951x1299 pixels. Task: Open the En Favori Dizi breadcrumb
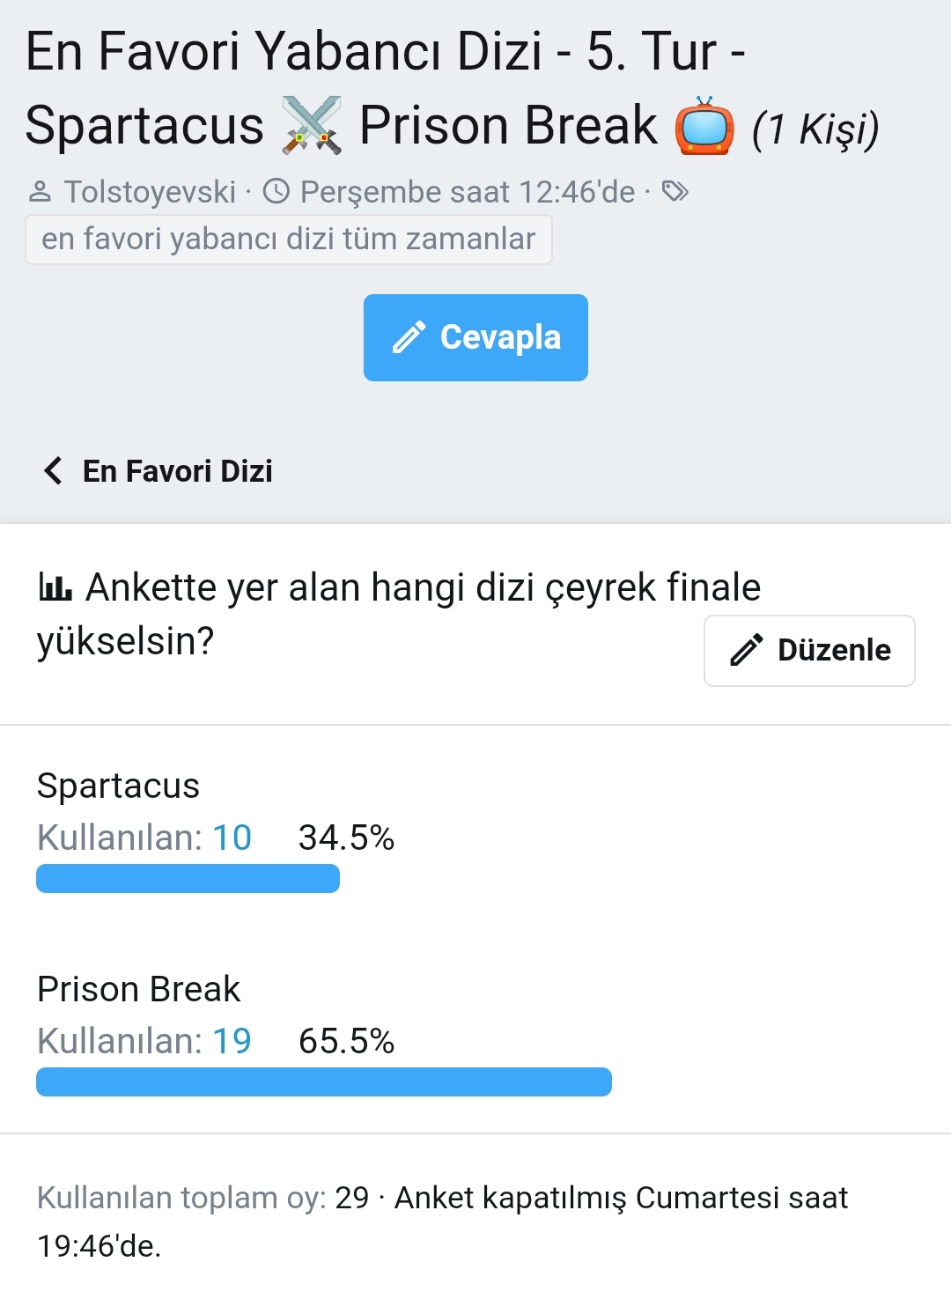177,471
